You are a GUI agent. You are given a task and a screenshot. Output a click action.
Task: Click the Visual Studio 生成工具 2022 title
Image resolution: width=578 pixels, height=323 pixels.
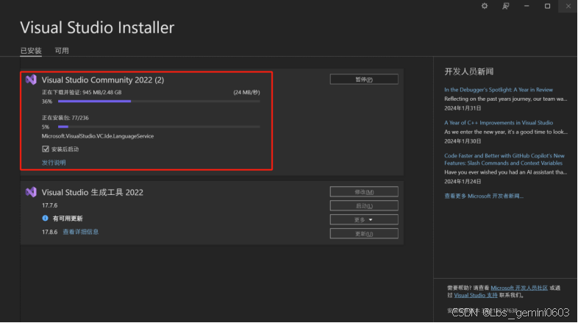pos(92,193)
